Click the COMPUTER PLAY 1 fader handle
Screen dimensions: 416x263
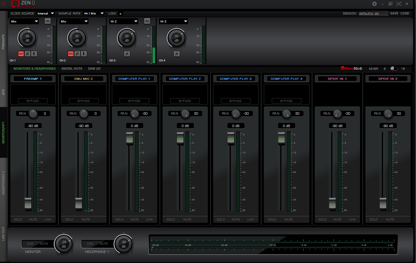click(x=129, y=138)
